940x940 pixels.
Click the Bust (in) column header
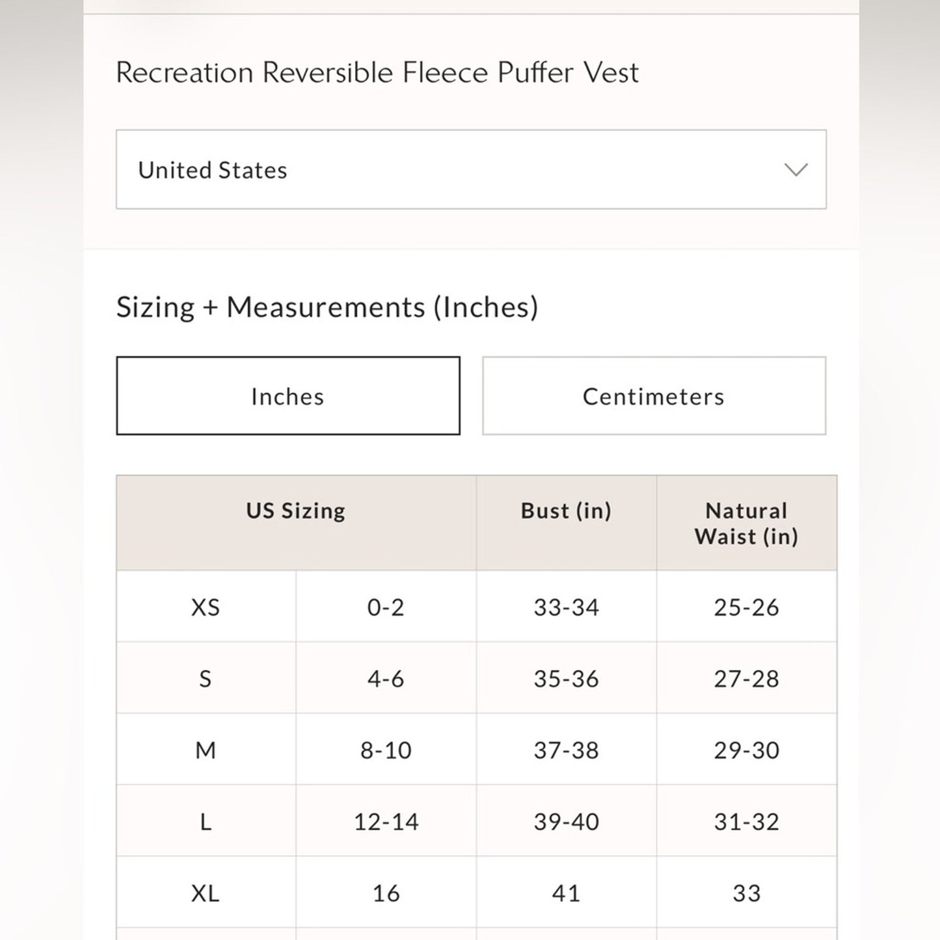(566, 511)
